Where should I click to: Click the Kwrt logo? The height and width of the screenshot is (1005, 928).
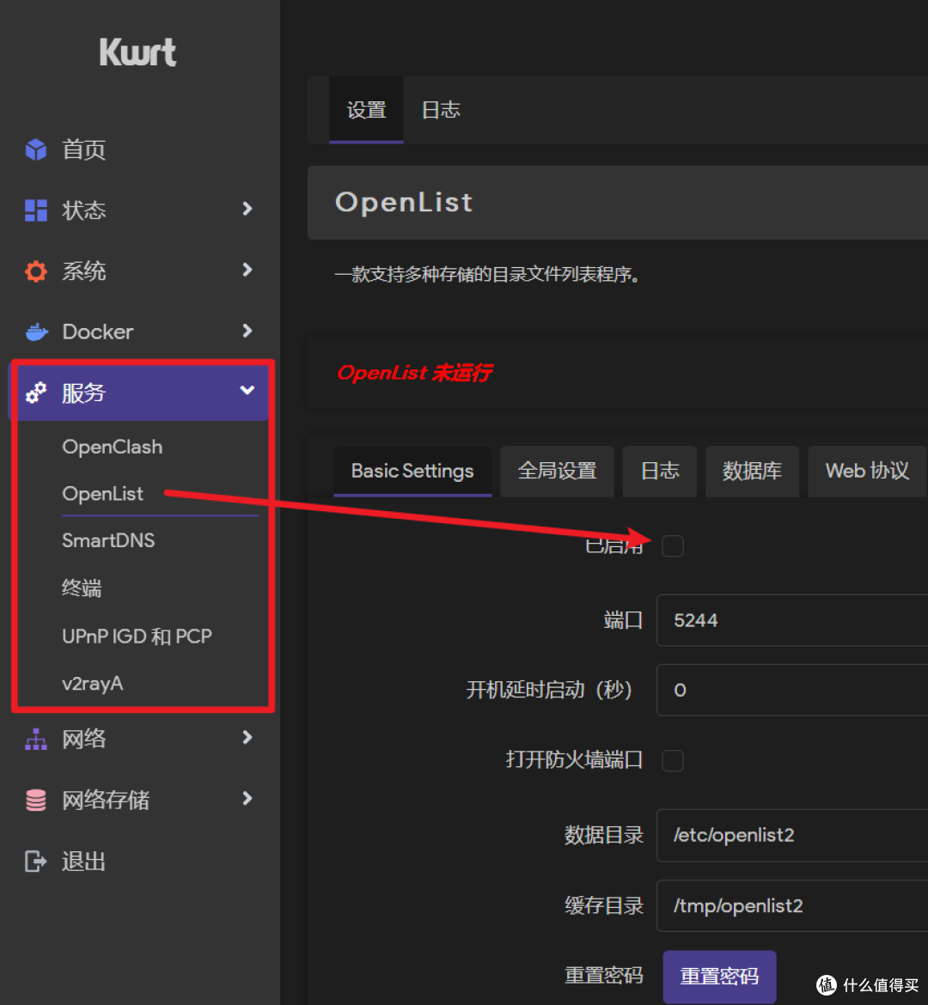pos(137,52)
